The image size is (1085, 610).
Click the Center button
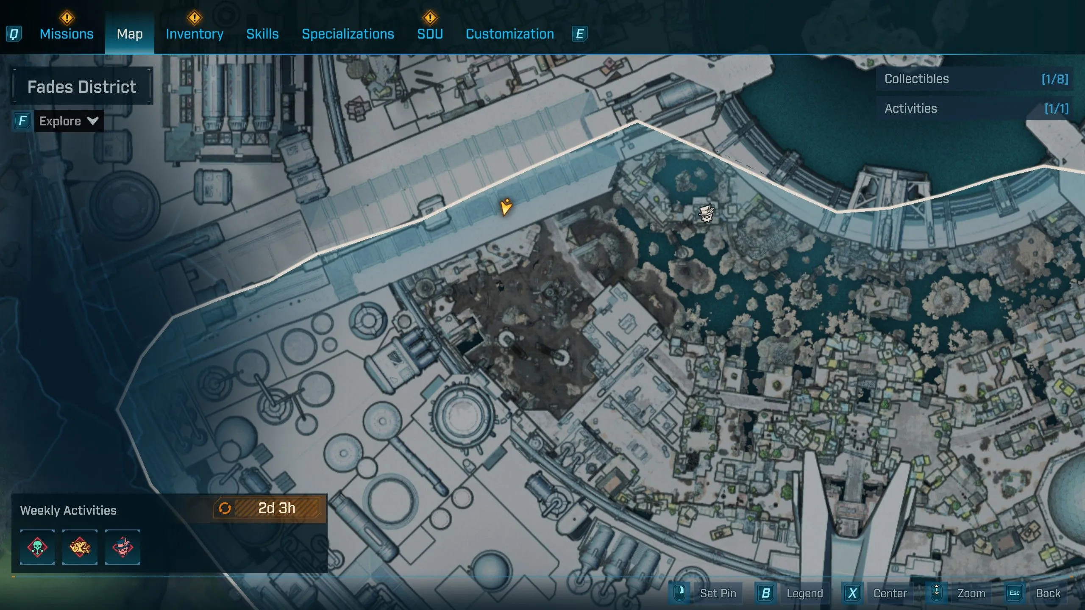[x=890, y=593]
